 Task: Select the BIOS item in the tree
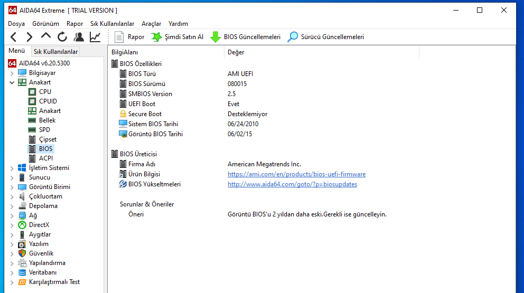pyautogui.click(x=45, y=149)
